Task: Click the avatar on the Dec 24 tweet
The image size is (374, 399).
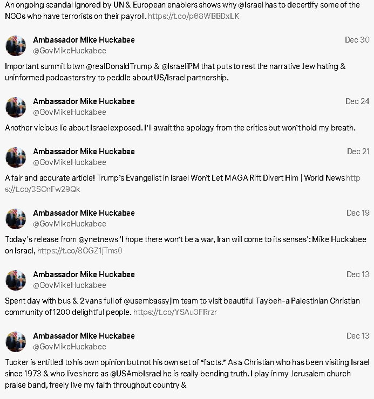Action: pos(16,107)
